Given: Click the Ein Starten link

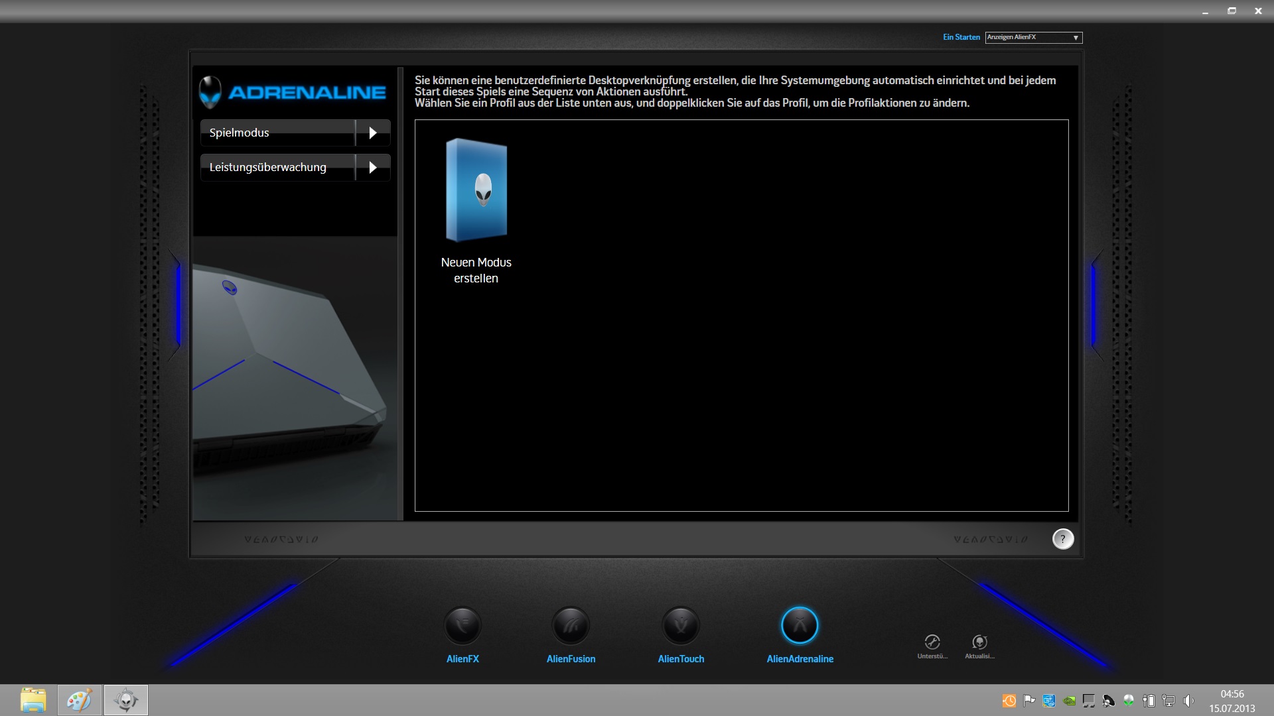Looking at the screenshot, I should coord(961,37).
